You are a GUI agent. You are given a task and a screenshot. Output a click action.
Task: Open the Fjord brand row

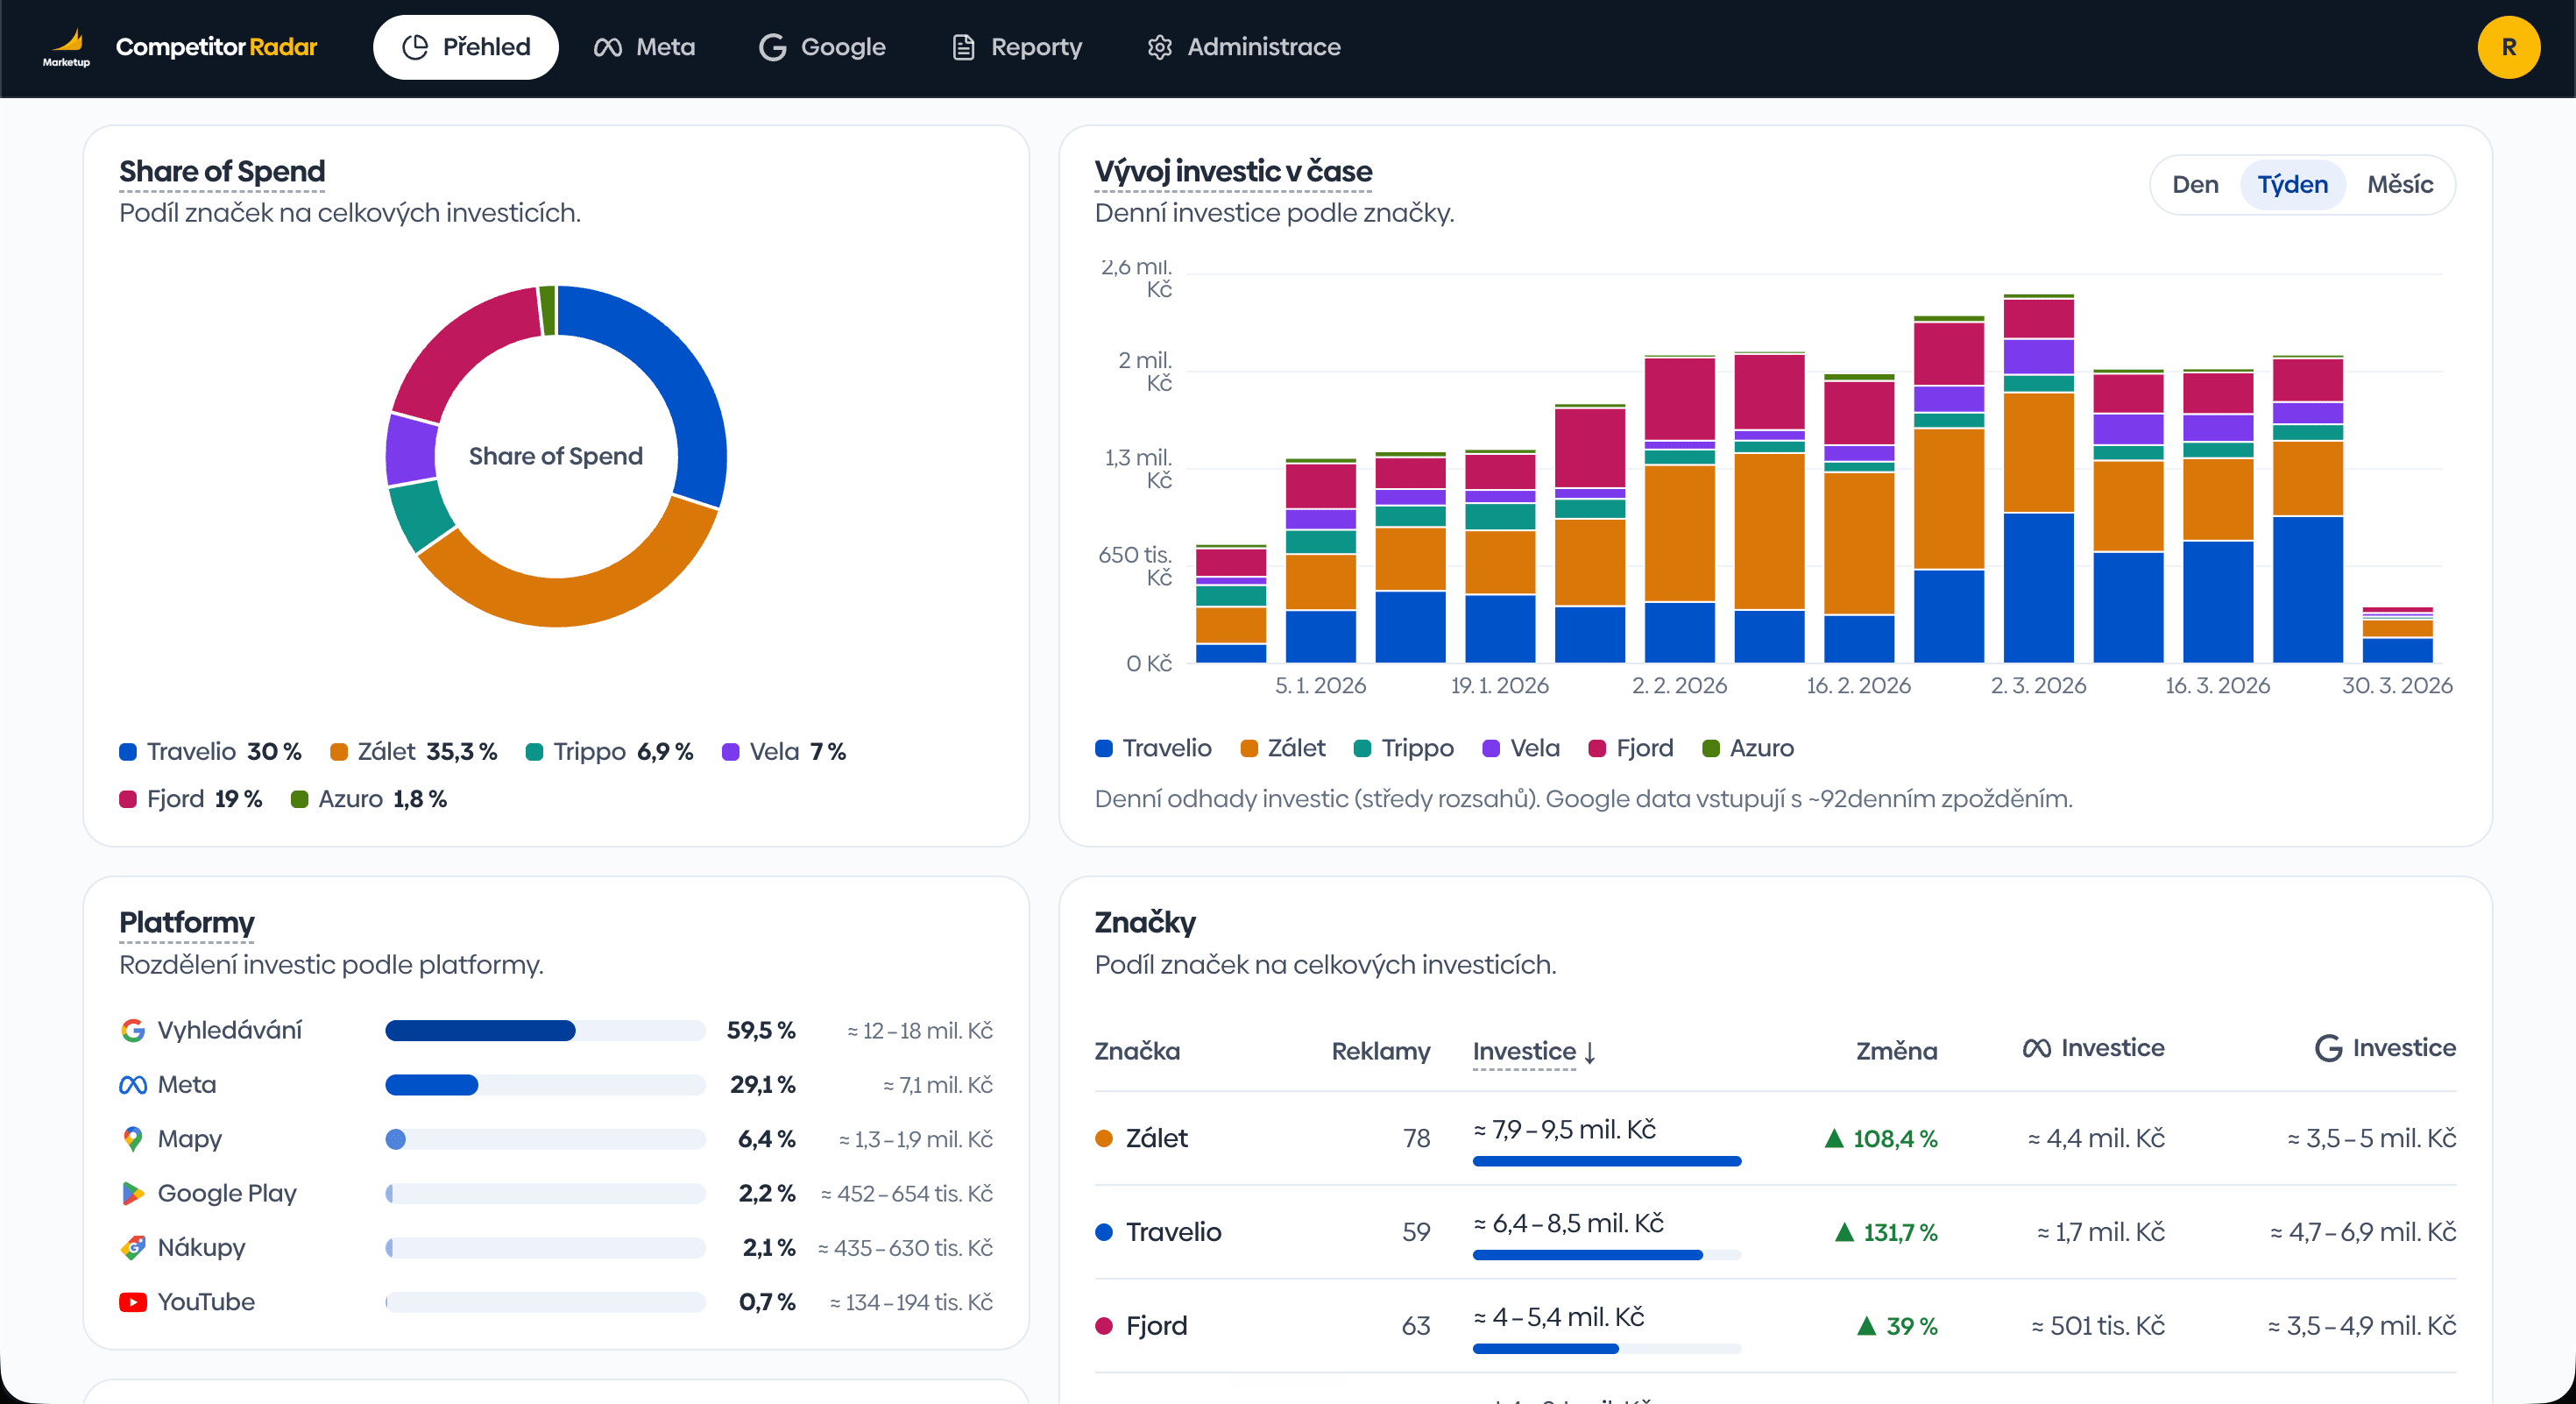(1775, 1326)
